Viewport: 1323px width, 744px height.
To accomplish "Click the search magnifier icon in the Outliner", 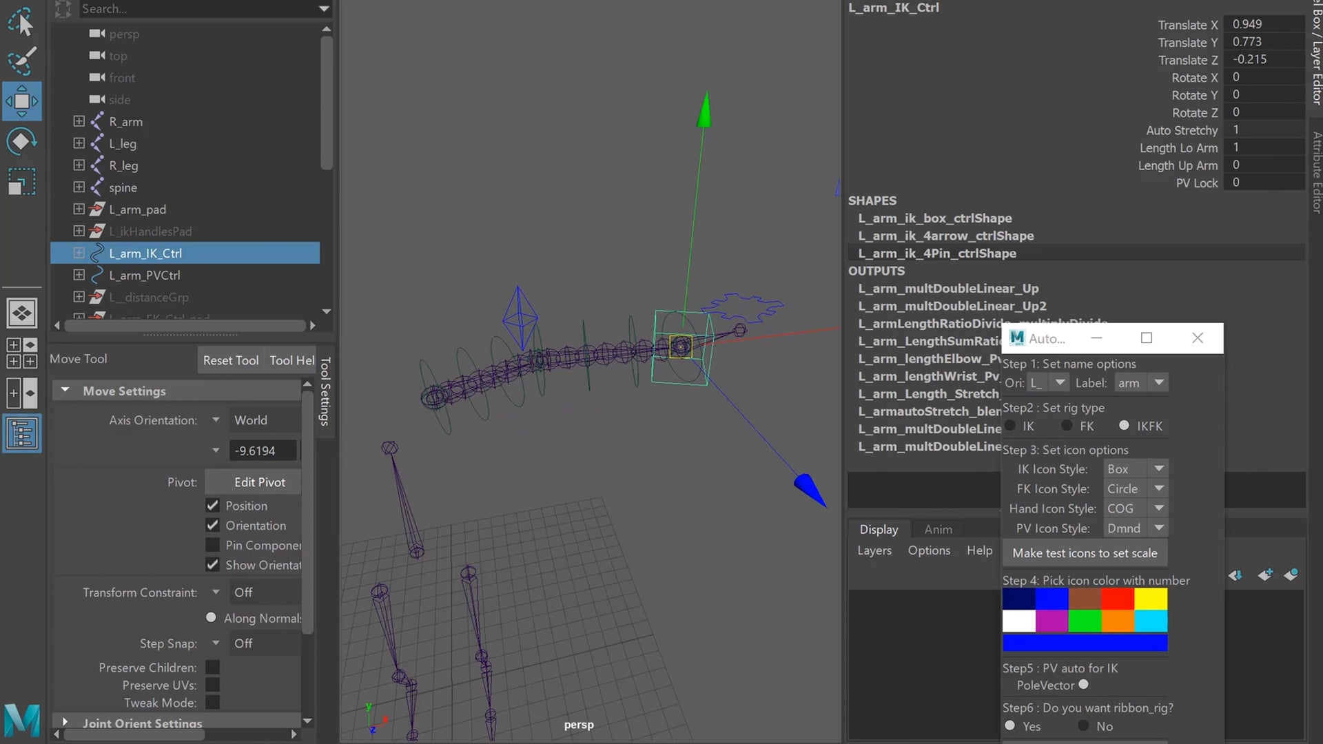I will 63,9.
